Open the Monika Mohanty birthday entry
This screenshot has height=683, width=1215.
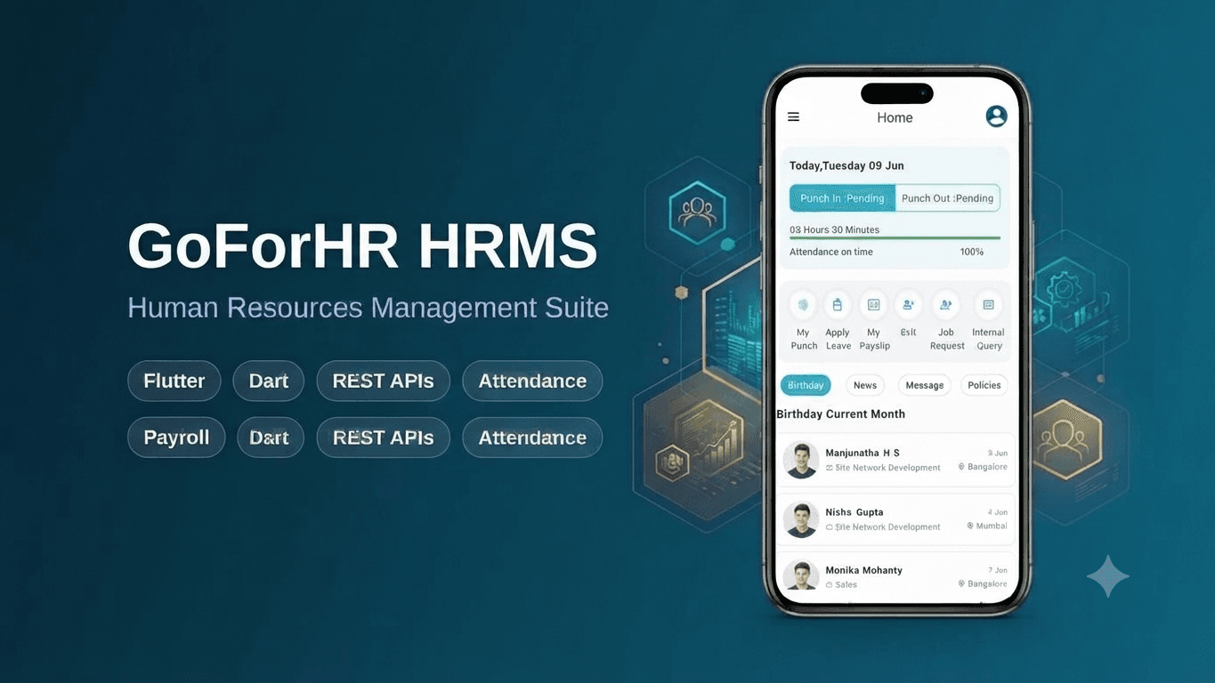click(895, 576)
